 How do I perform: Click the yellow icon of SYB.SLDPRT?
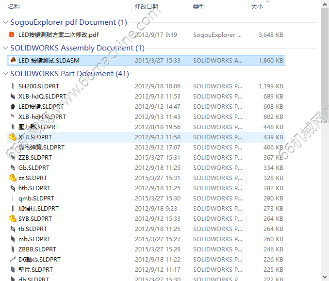pyautogui.click(x=13, y=218)
